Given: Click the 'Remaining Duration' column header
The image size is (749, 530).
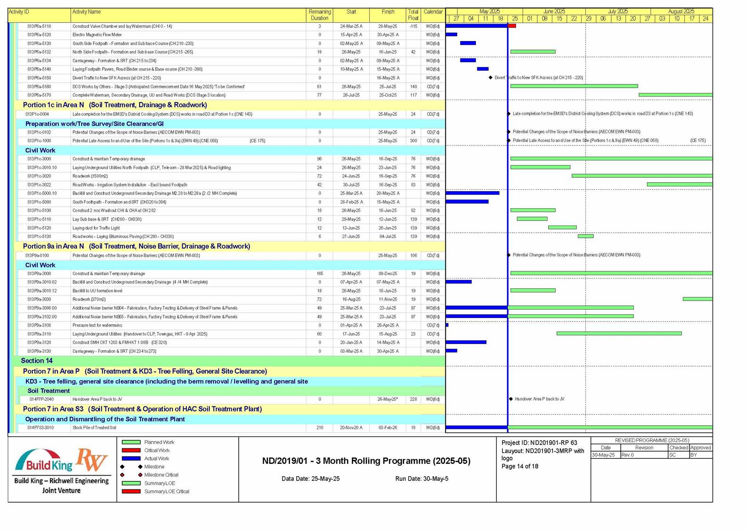Looking at the screenshot, I should [319, 15].
